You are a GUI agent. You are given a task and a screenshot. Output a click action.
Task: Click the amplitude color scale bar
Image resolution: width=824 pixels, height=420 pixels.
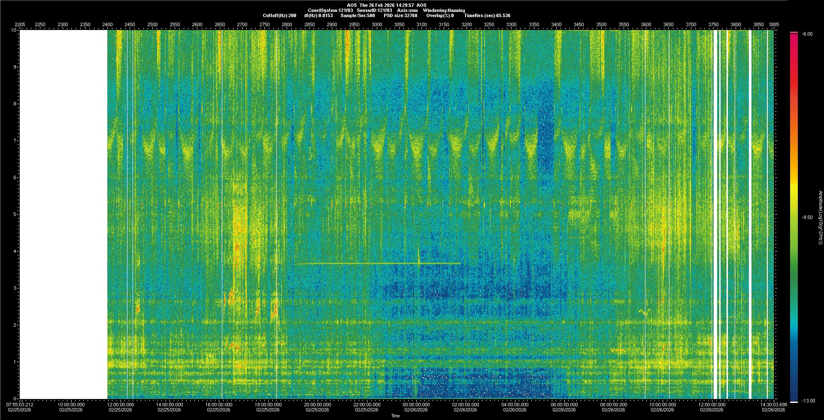[794, 217]
